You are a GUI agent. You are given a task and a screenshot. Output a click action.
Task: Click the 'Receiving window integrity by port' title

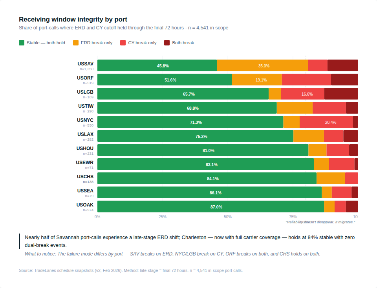(x=73, y=19)
